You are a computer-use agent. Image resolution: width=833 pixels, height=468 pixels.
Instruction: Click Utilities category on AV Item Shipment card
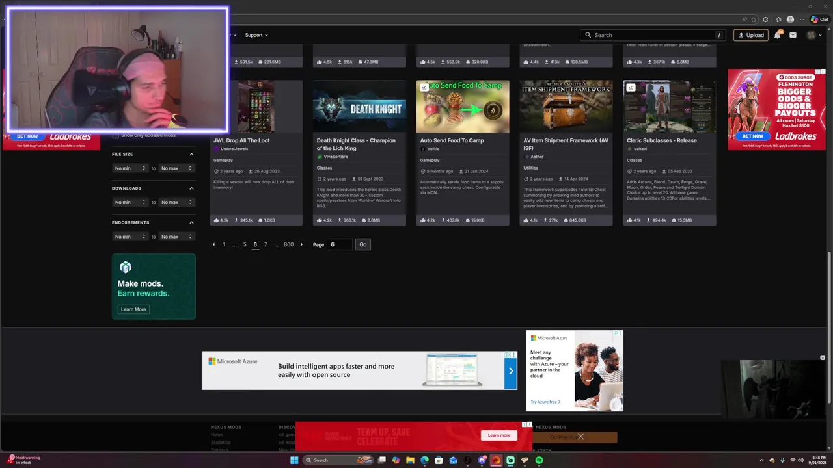(x=531, y=168)
